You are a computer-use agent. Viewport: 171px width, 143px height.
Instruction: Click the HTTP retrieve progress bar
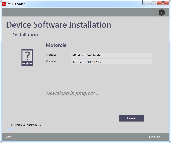click(x=10, y=129)
